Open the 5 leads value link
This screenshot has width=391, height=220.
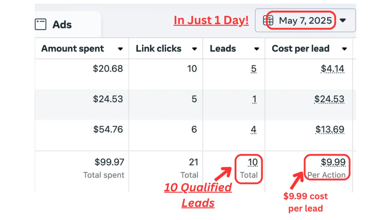tap(254, 69)
